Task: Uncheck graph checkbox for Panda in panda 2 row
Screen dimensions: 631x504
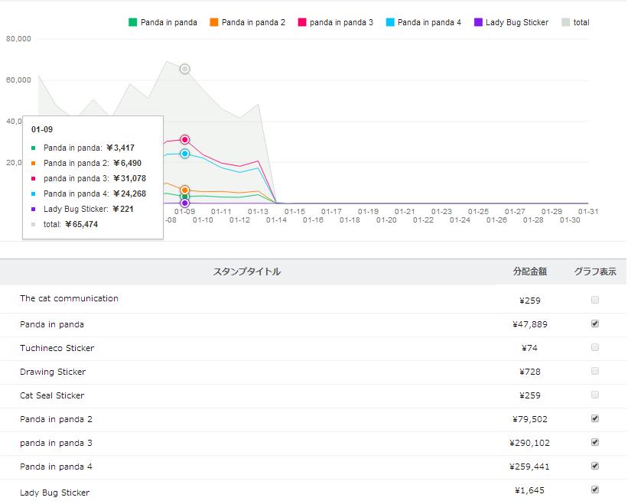Action: (595, 418)
